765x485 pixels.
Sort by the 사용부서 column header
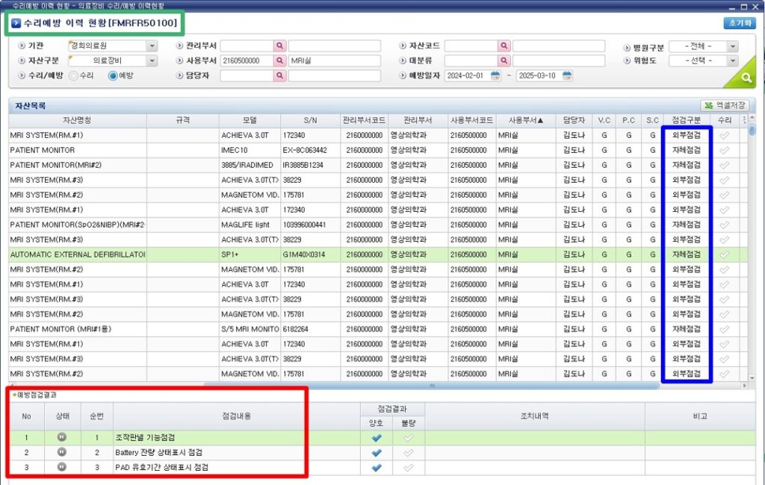526,120
